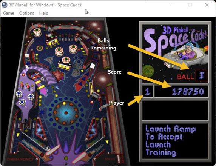Screen dimensions: 216x166
Task: Minimize the 3D Pinball window
Action: point(173,5)
